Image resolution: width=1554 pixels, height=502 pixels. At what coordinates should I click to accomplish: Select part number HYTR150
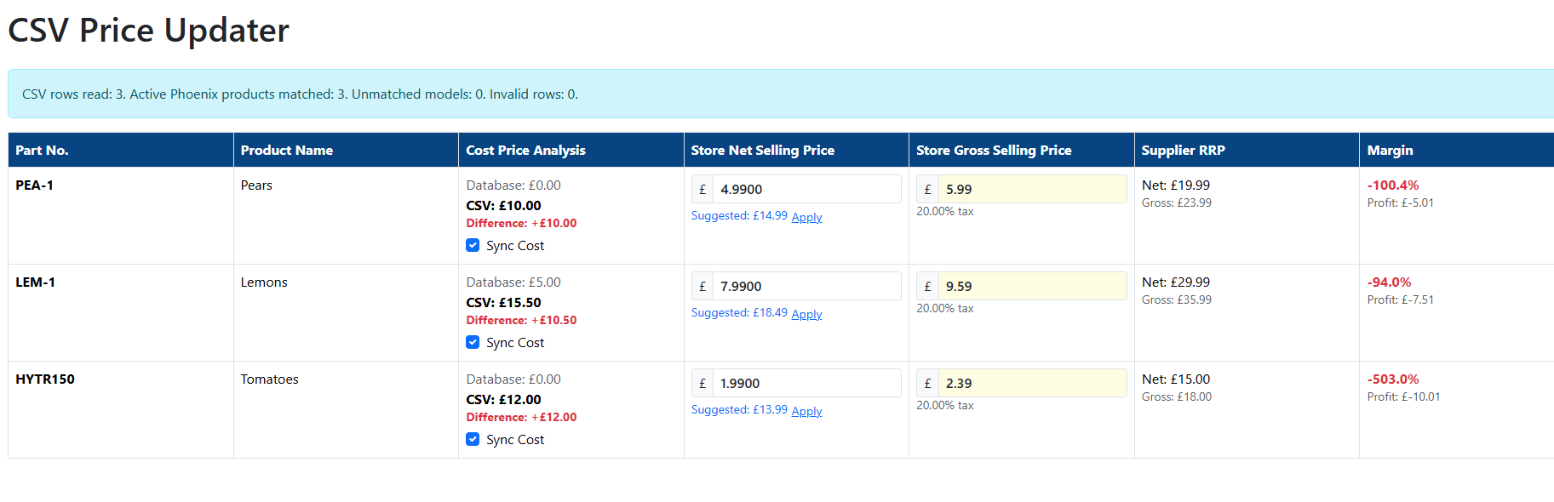[45, 379]
